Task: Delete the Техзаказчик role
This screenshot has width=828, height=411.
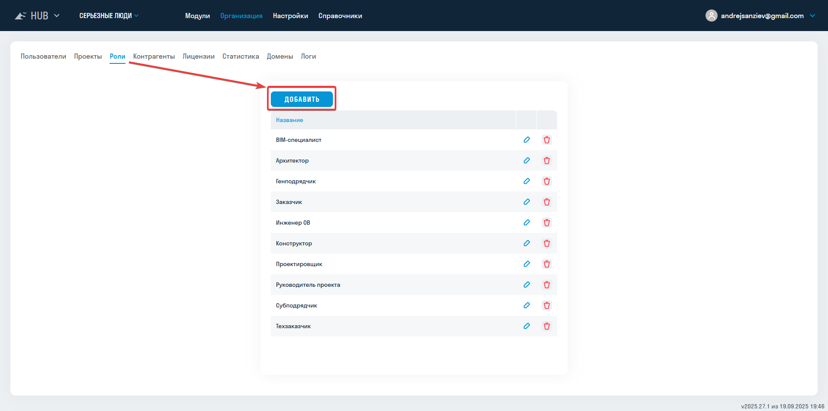Action: (x=546, y=326)
